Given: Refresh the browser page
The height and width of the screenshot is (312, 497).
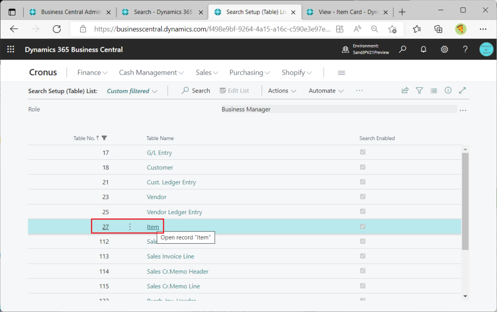Looking at the screenshot, I should 57,29.
